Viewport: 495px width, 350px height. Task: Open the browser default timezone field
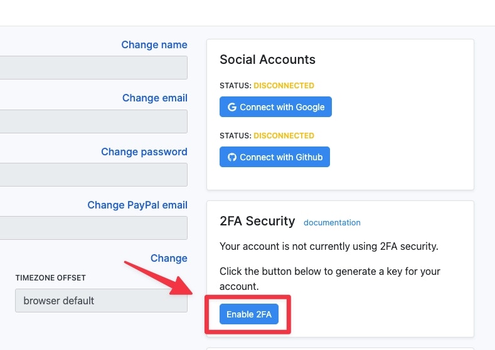(101, 301)
